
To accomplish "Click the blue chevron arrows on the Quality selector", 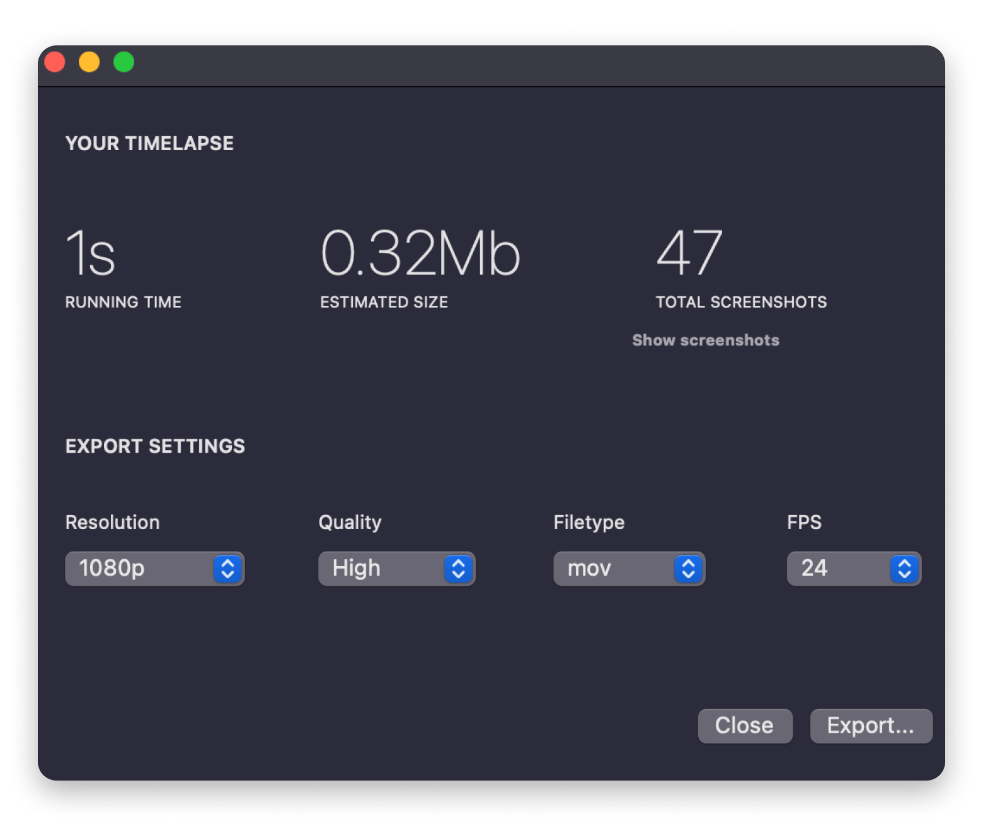I will pyautogui.click(x=458, y=569).
